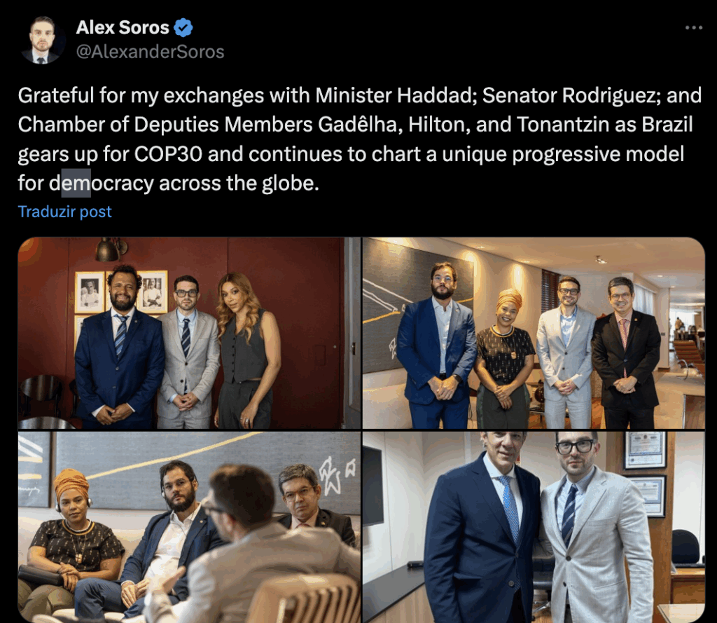The height and width of the screenshot is (623, 717).
Task: Click the highlighted word democracy in post
Action: 102,184
